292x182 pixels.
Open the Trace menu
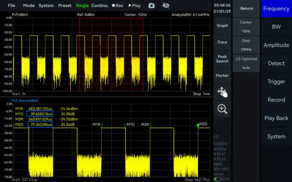click(222, 42)
